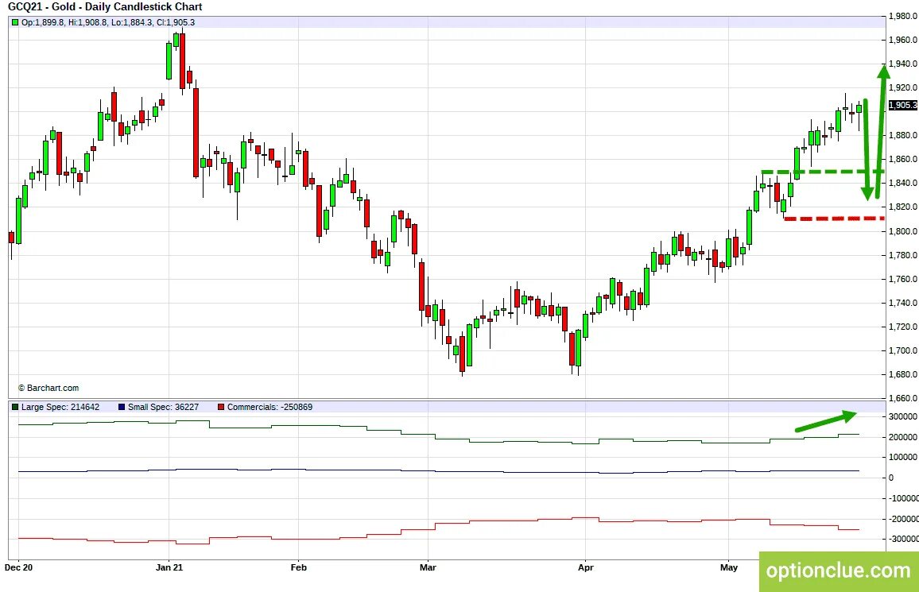Click the May date axis label
This screenshot has height=592, width=919.
tap(728, 567)
